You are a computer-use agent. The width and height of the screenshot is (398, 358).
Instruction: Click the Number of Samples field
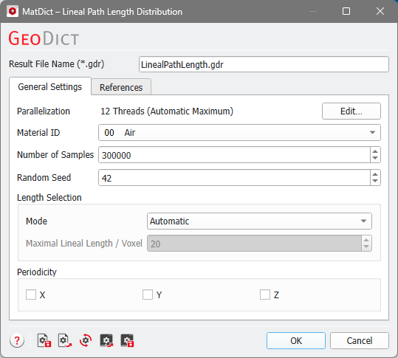(234, 155)
